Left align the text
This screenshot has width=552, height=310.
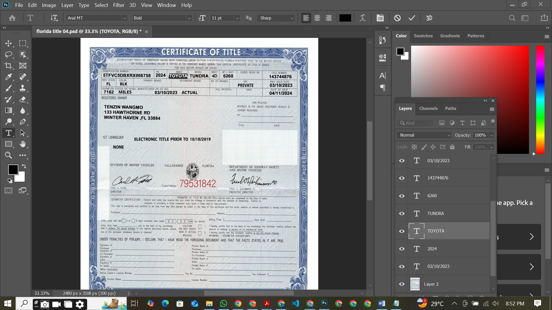(x=306, y=18)
